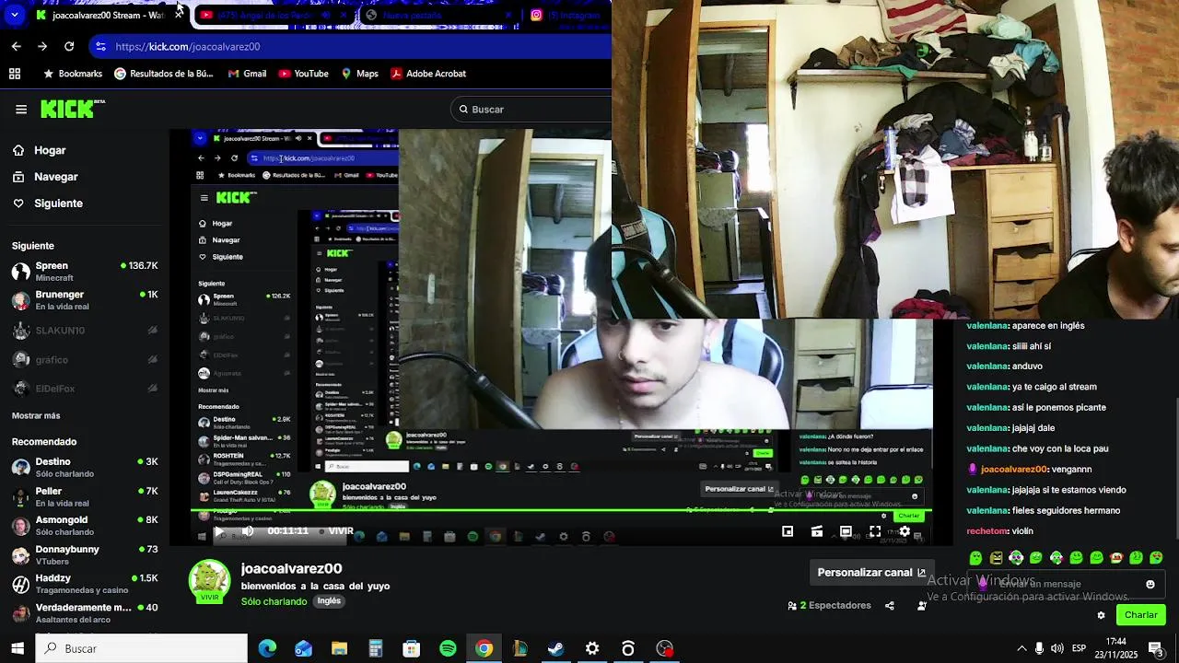Click the joacoalvarez00 channel avatar
This screenshot has width=1179, height=663.
(x=209, y=582)
